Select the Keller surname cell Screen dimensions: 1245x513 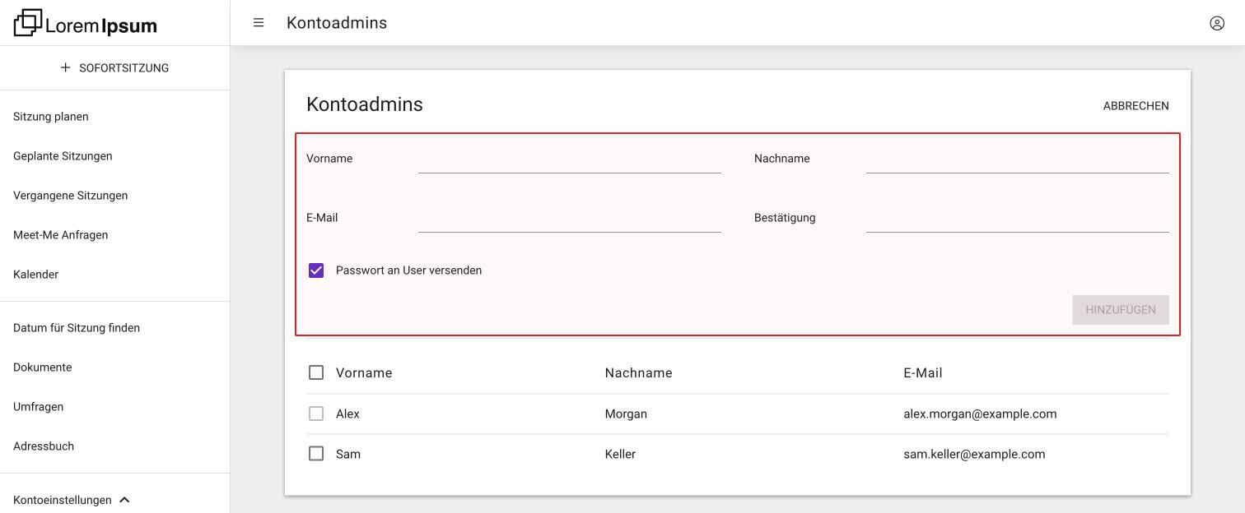coord(620,455)
